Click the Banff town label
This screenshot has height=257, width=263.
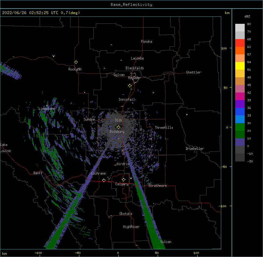pos(38,173)
